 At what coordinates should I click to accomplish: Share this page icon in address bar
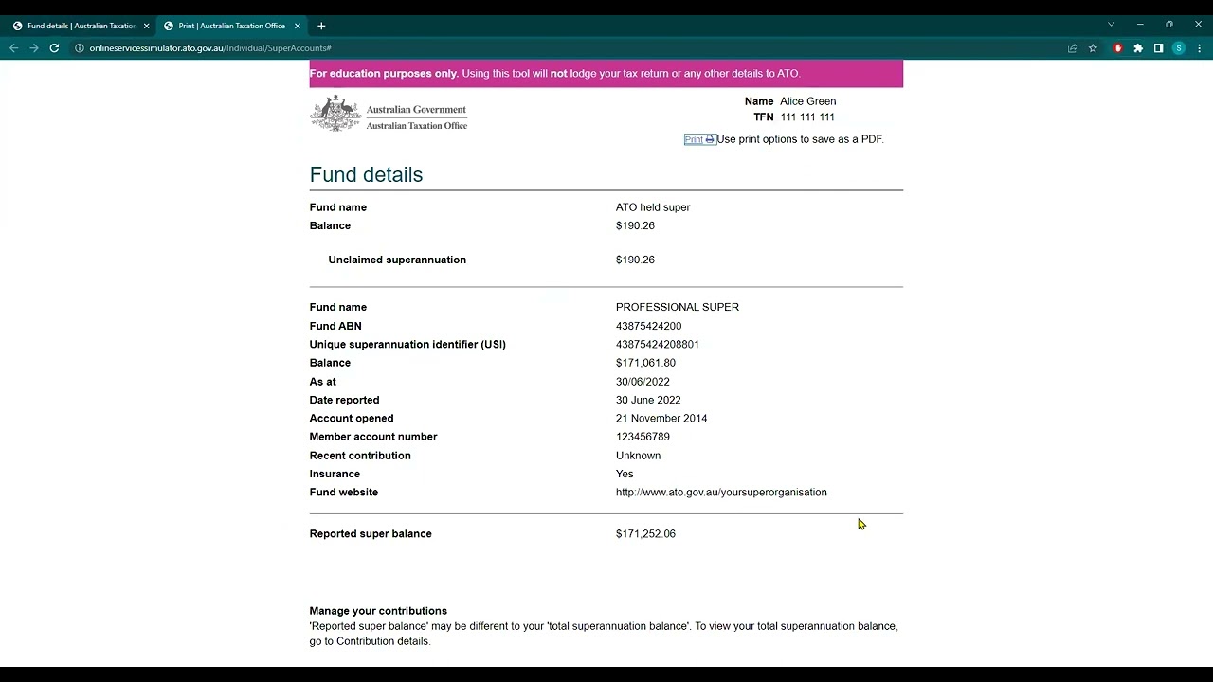click(1073, 48)
